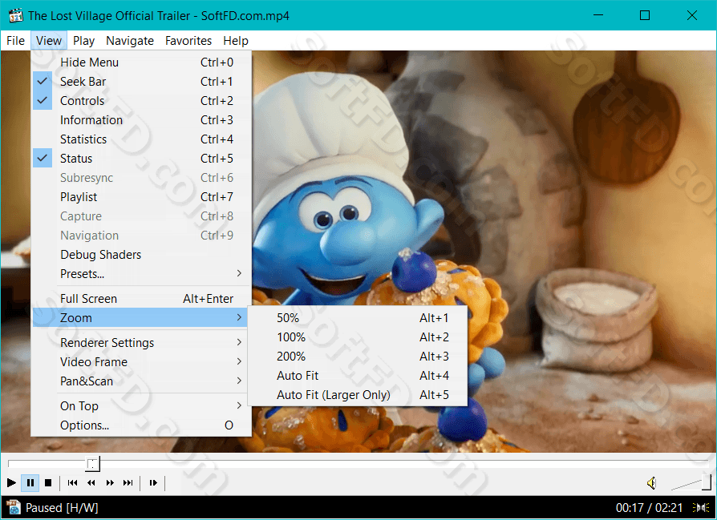Show the Playlist panel
This screenshot has width=717, height=520.
[x=141, y=196]
